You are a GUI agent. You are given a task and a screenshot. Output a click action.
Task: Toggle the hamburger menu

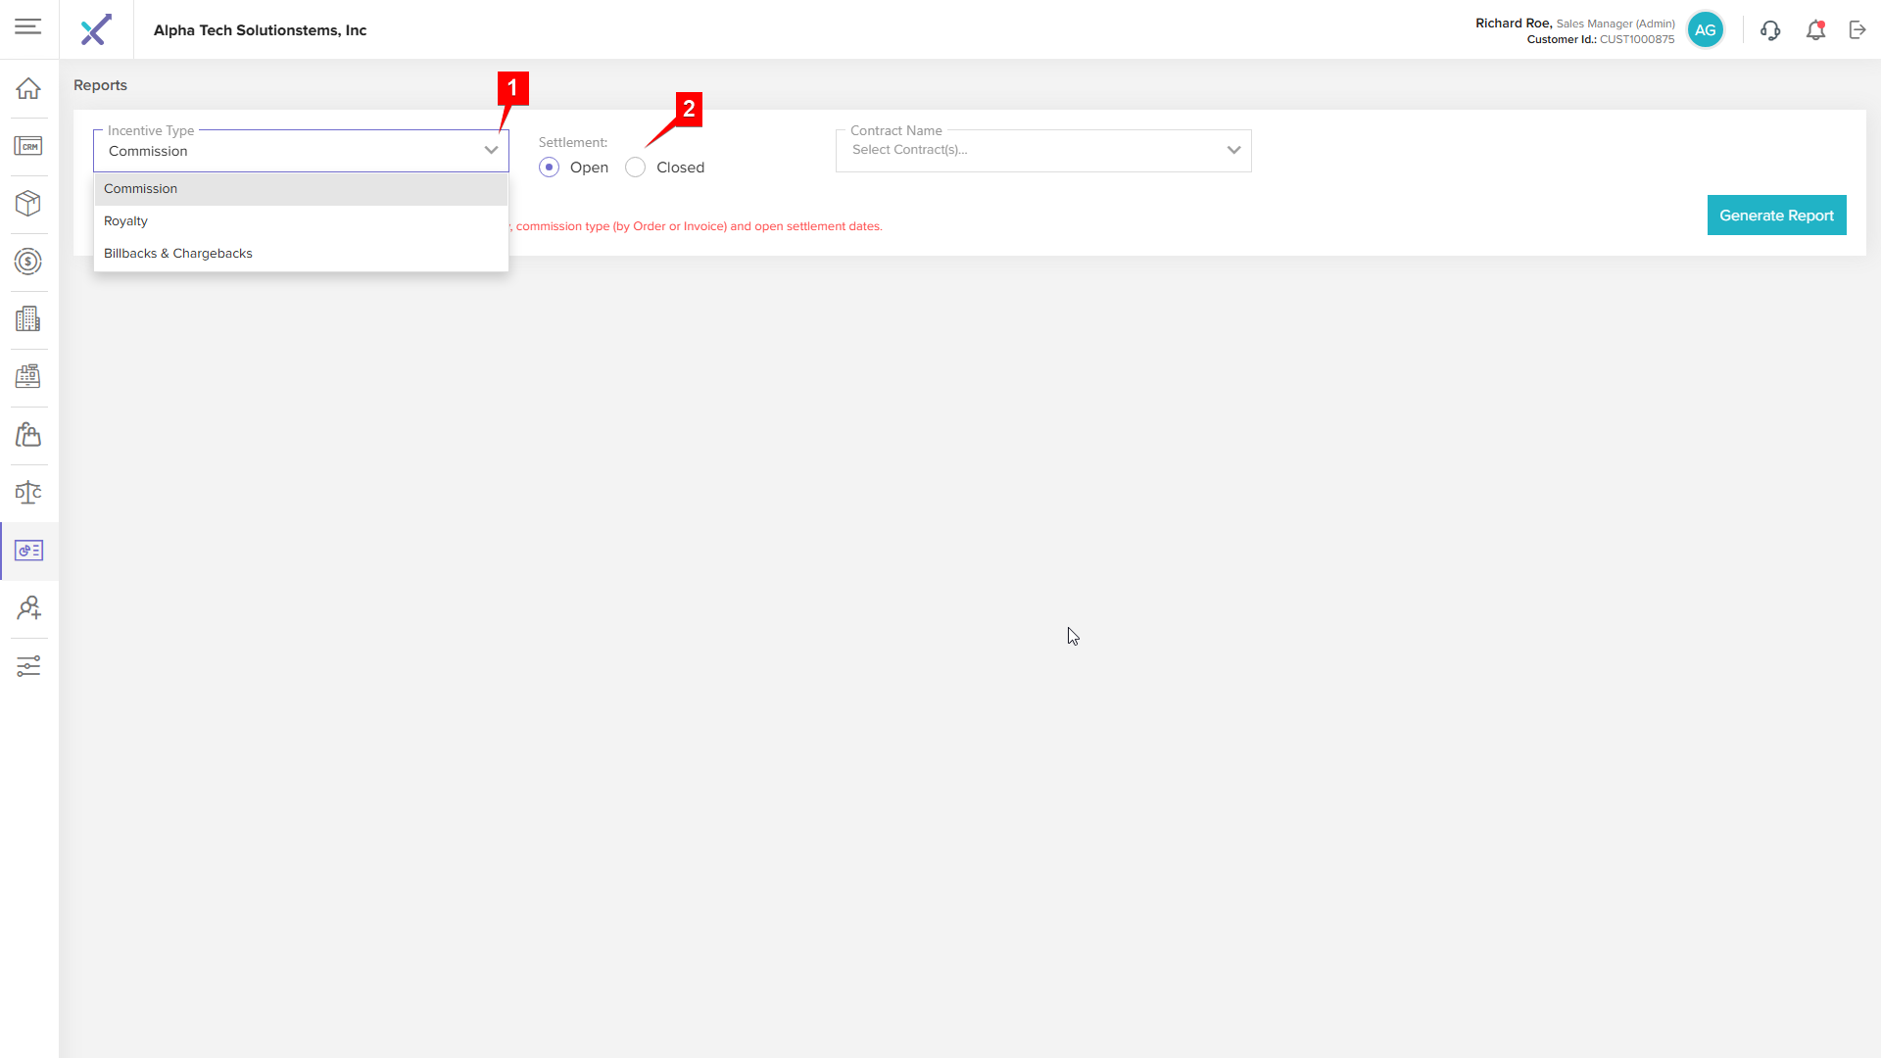coord(28,26)
